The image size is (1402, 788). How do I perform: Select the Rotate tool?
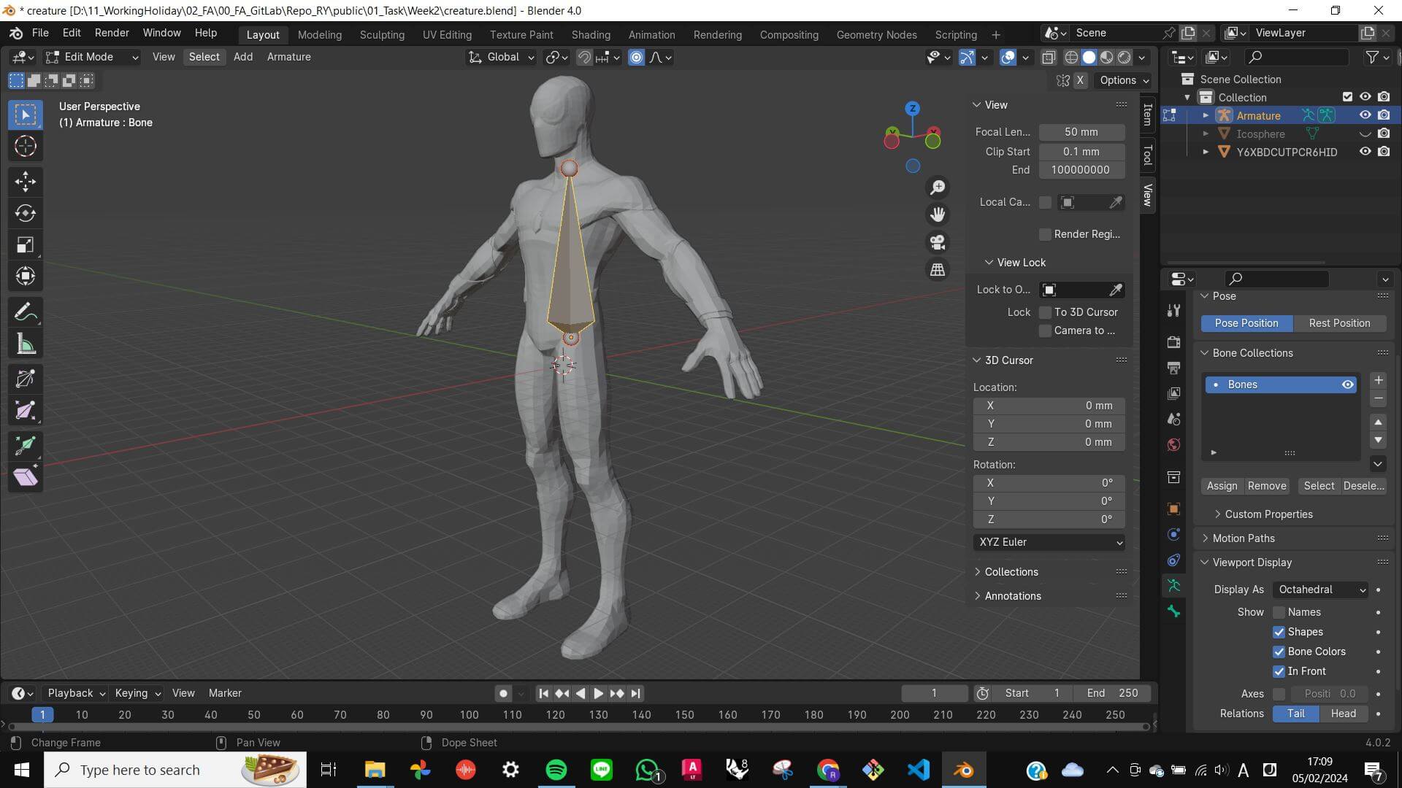(x=26, y=213)
